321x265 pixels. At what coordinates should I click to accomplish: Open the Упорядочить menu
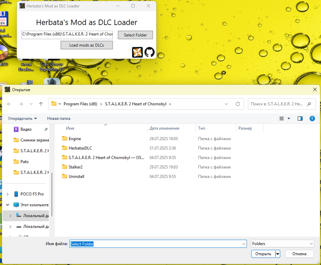click(x=23, y=118)
